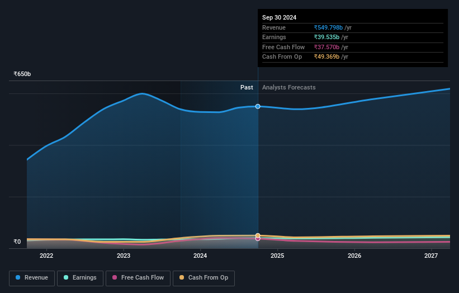The height and width of the screenshot is (293, 459).
Task: Click the ₹37.570b free cash flow value
Action: coord(326,47)
